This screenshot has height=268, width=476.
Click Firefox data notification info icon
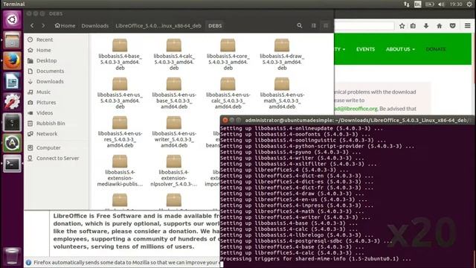point(28,263)
